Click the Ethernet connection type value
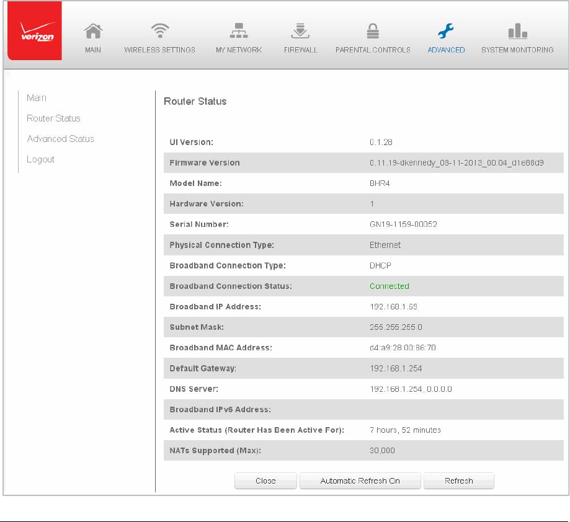Viewport: 570px width, 522px height. tap(385, 246)
